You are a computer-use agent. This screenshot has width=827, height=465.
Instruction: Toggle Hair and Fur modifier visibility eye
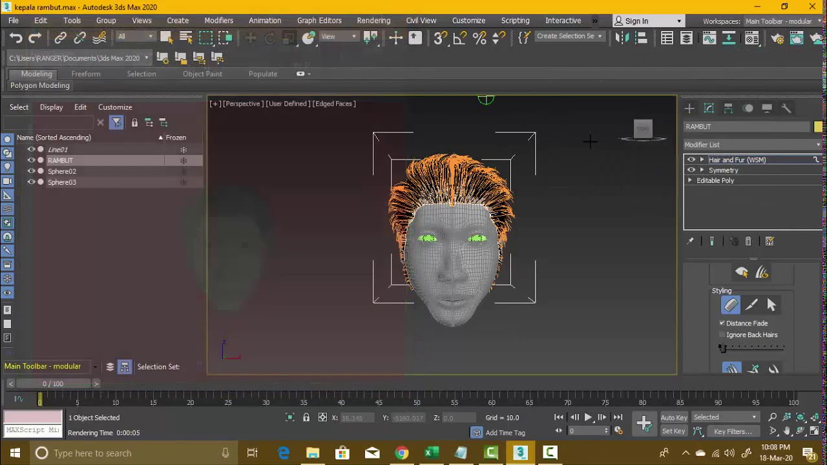(691, 160)
